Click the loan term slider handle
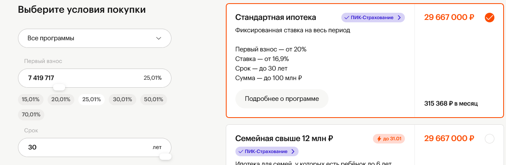506x165 pixels. pos(165,157)
